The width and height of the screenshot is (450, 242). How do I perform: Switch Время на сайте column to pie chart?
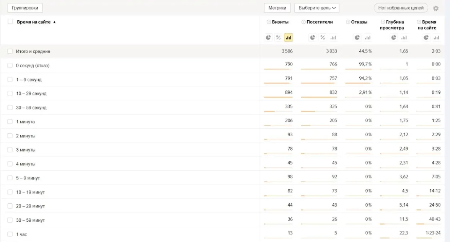point(426,38)
